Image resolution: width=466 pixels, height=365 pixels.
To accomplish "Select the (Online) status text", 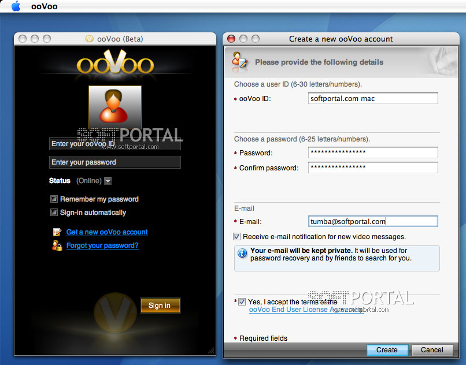I will pyautogui.click(x=89, y=181).
